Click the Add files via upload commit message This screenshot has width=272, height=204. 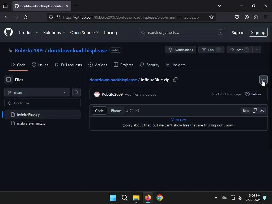tap(141, 94)
